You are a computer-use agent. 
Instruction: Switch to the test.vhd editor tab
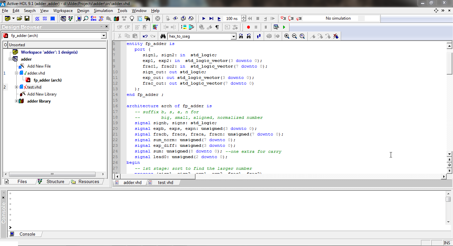[166, 182]
